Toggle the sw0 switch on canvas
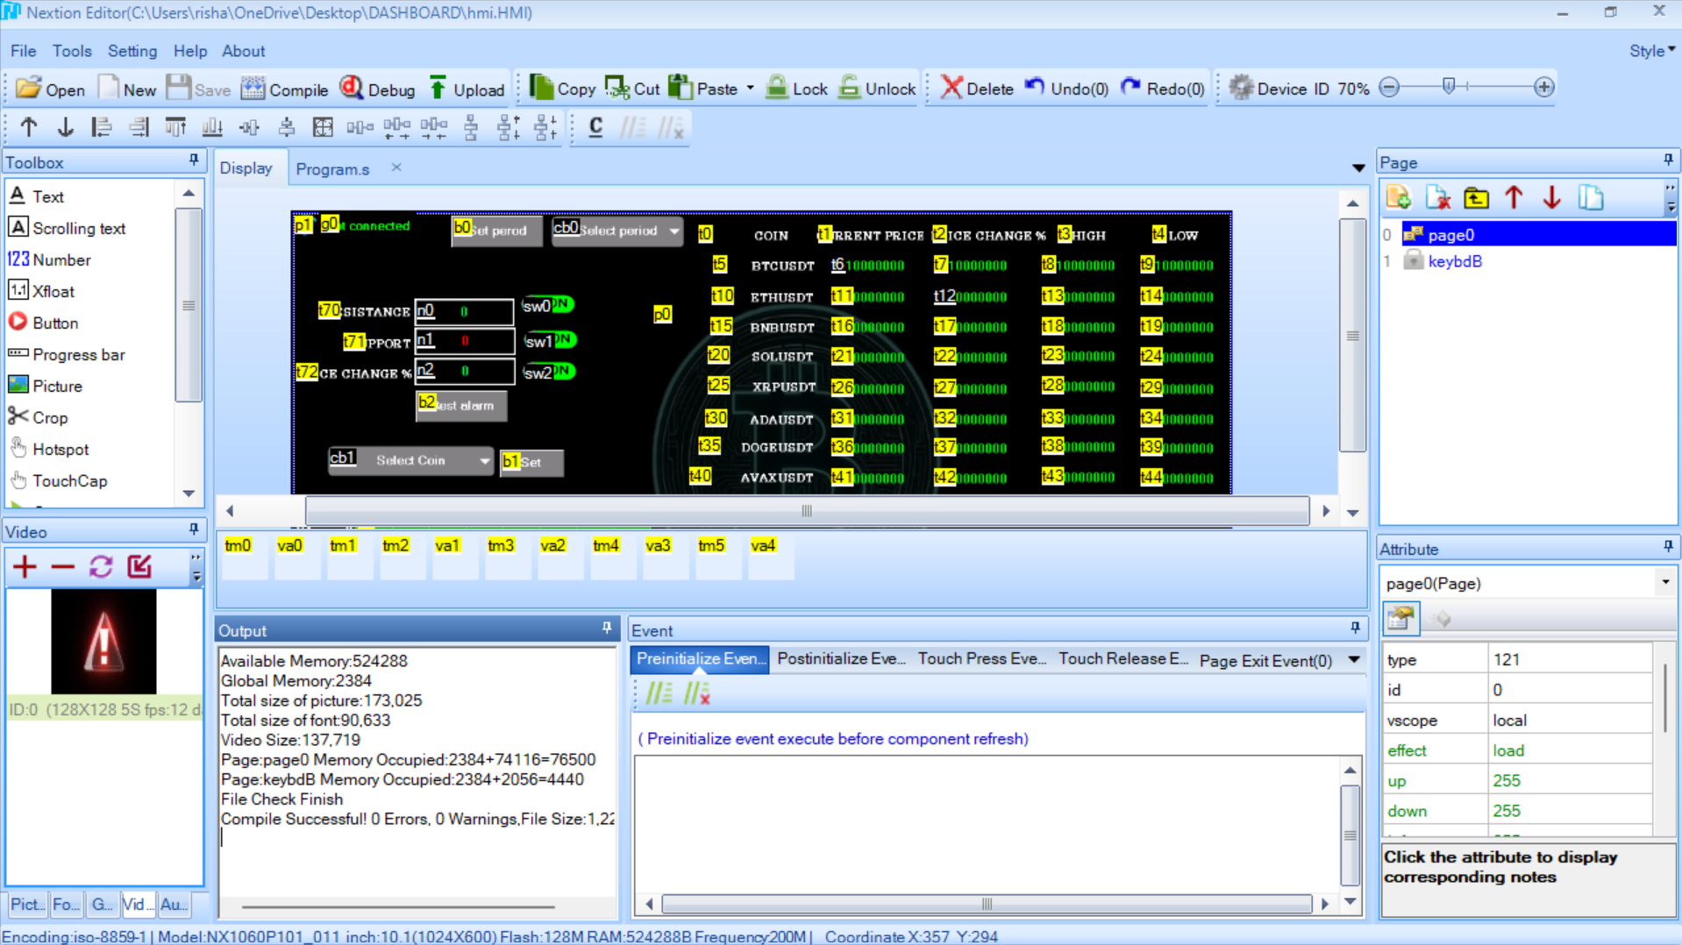The height and width of the screenshot is (945, 1682). pyautogui.click(x=548, y=305)
